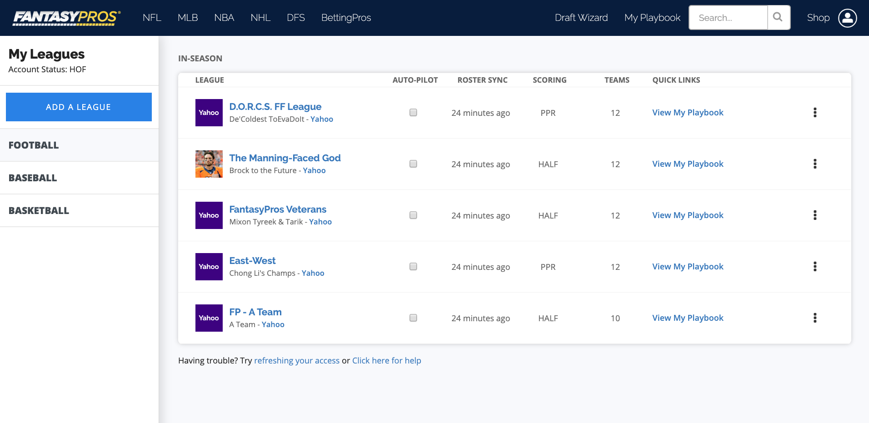Open the Shop link
Screen dimensions: 869x423
coord(819,18)
